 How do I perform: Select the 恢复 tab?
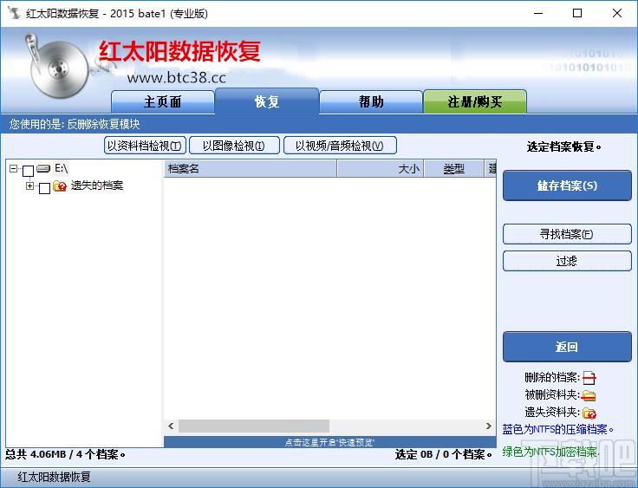point(267,101)
